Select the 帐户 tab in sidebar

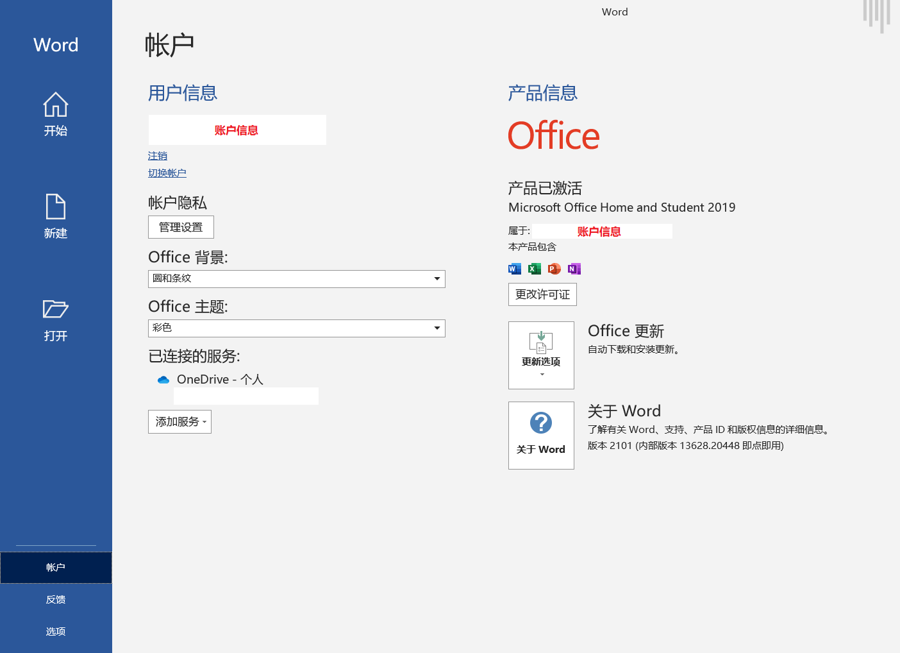[56, 568]
